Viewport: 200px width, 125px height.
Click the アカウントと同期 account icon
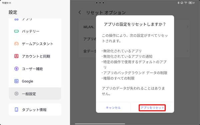[x=16, y=56]
